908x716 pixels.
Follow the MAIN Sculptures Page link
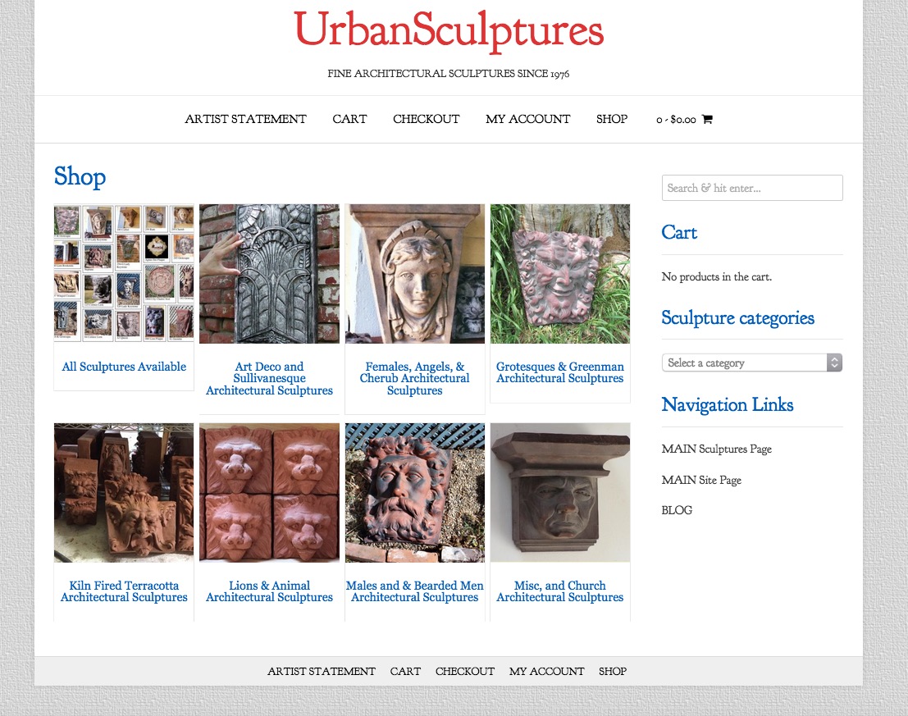click(x=716, y=449)
